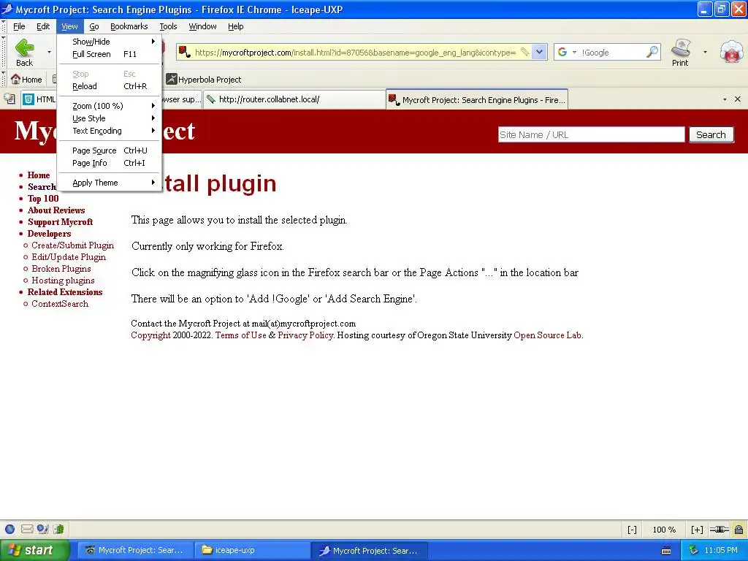Open the Edit menu
This screenshot has height=561, width=748.
(43, 26)
